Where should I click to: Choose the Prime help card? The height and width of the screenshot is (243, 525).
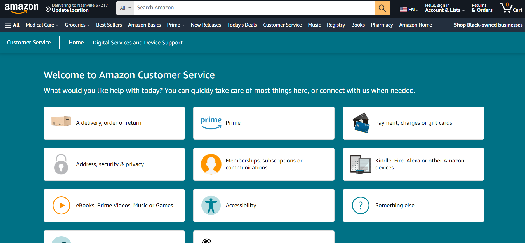(x=264, y=123)
